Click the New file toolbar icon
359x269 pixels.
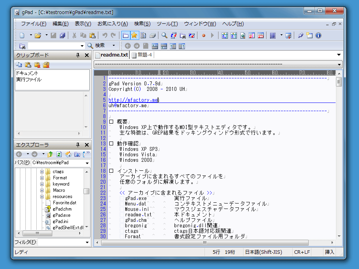(x=22, y=35)
